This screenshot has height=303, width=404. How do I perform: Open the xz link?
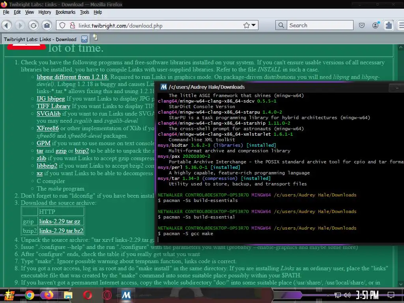(x=39, y=174)
